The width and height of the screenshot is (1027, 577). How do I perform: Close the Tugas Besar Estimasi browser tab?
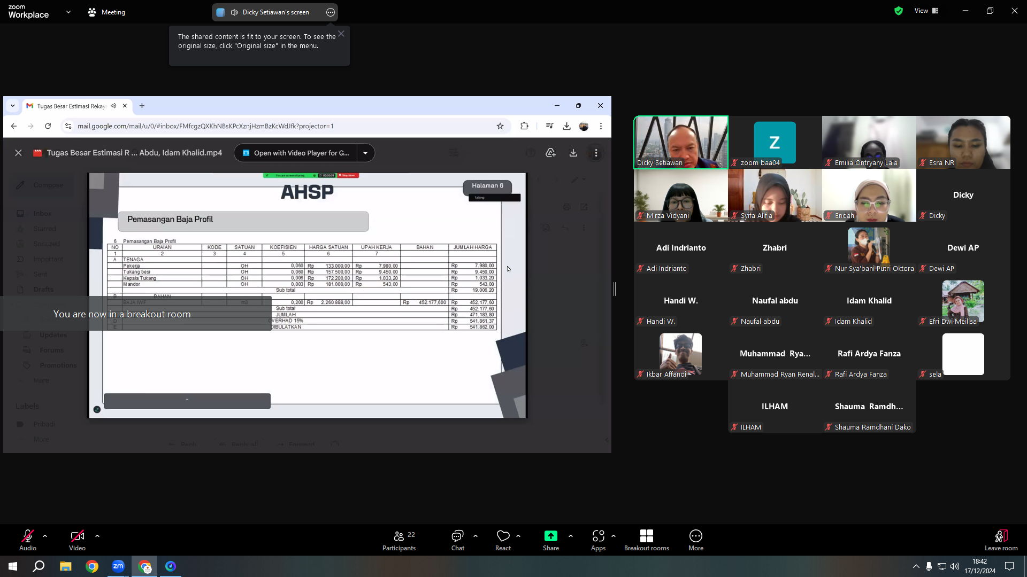pyautogui.click(x=125, y=106)
